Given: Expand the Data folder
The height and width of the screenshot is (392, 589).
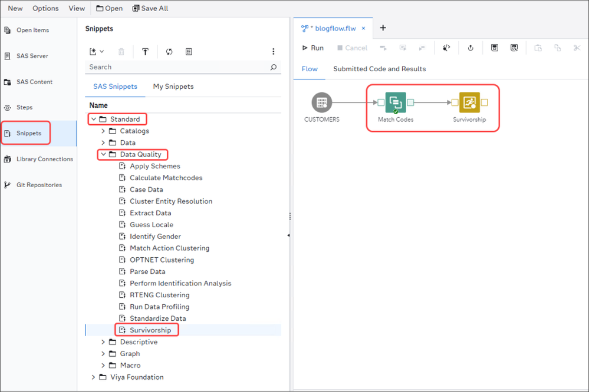Looking at the screenshot, I should 103,142.
